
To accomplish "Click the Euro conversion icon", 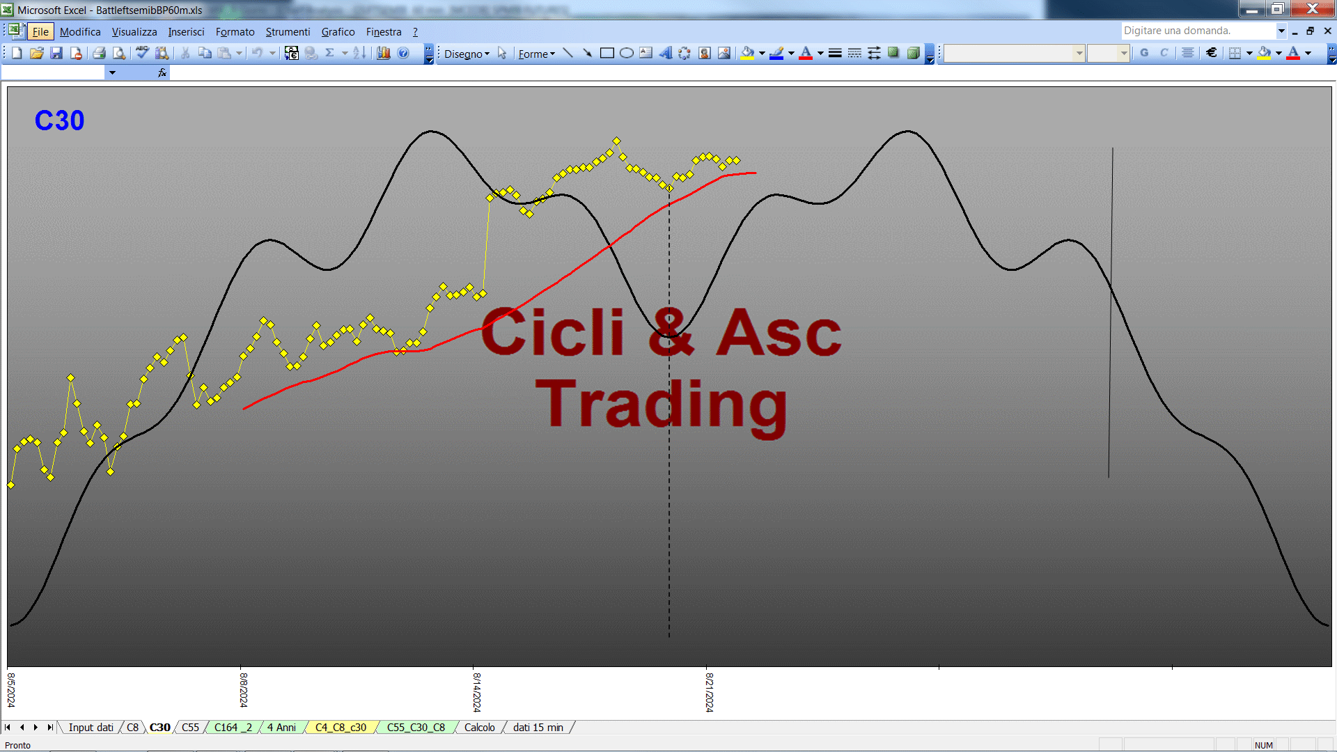I will coord(291,53).
